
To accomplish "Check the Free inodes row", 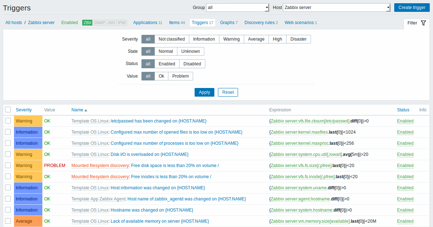I will pyautogui.click(x=8, y=176).
